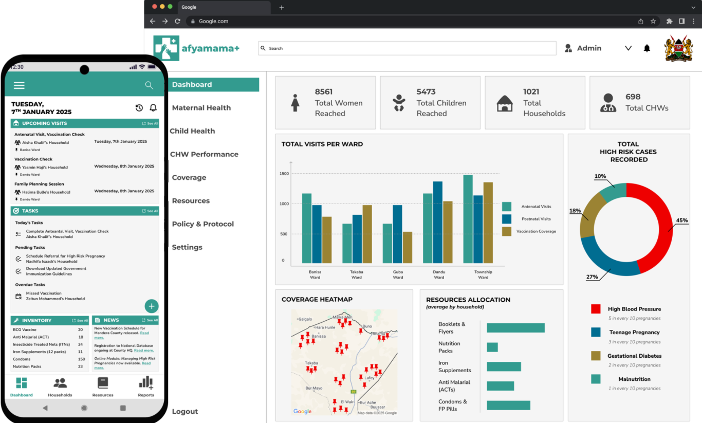The image size is (702, 423).
Task: Click the woman icon on Total Women card
Action: [x=295, y=103]
